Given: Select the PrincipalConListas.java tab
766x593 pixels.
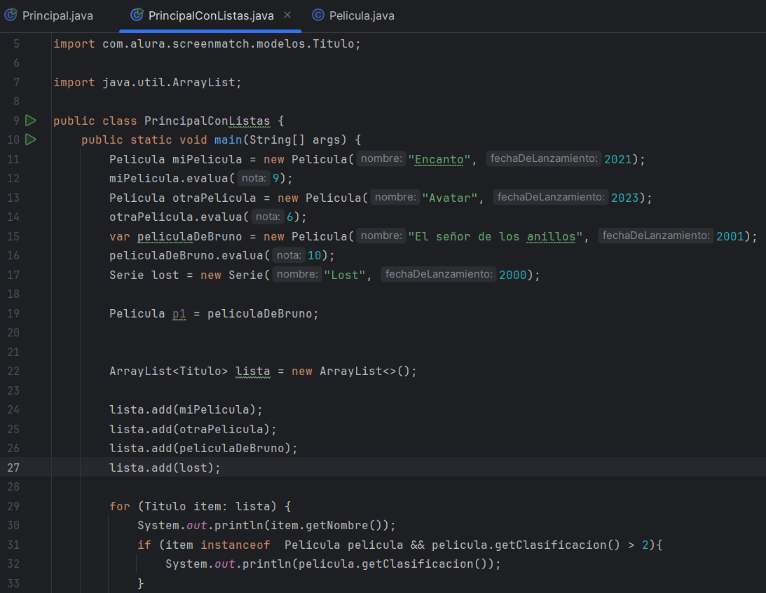Looking at the screenshot, I should (x=210, y=15).
